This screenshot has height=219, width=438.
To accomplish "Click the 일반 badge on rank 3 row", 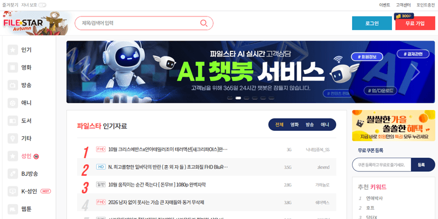I will coord(101,185).
